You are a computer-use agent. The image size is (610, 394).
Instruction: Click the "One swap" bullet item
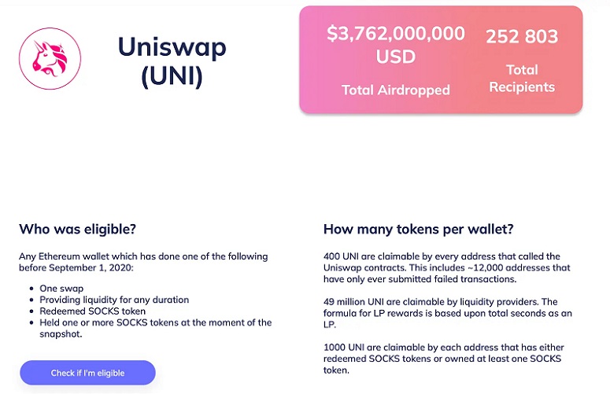pyautogui.click(x=61, y=289)
